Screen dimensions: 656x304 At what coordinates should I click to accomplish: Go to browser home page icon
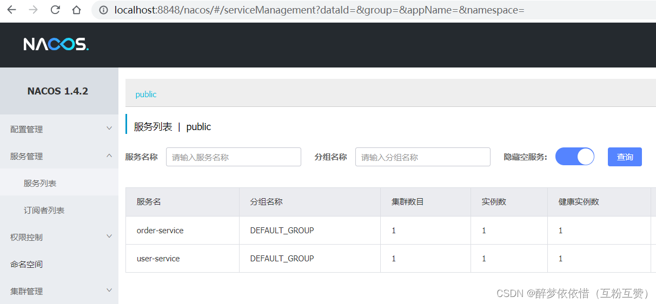[77, 10]
